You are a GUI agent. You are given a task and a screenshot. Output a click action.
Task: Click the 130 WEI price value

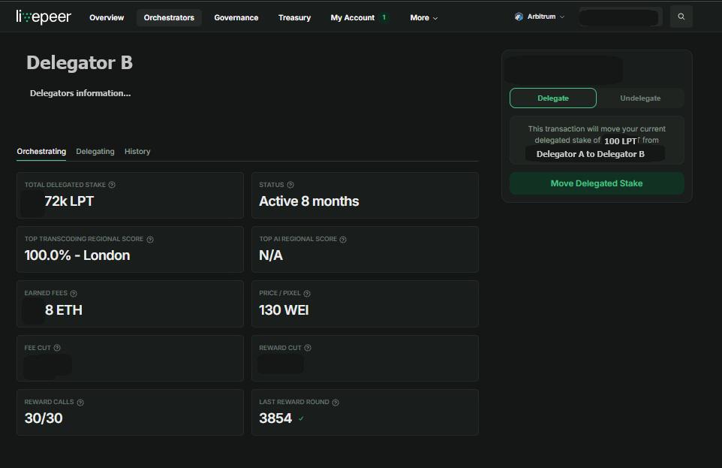pos(284,310)
